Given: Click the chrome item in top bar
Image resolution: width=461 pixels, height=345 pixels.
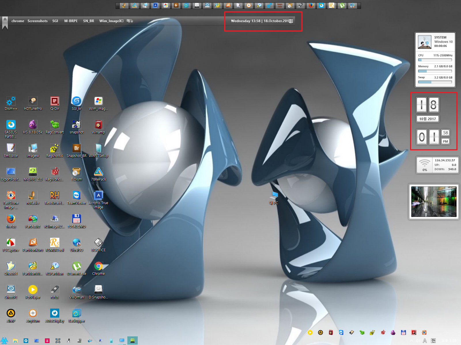Looking at the screenshot, I should 18,21.
